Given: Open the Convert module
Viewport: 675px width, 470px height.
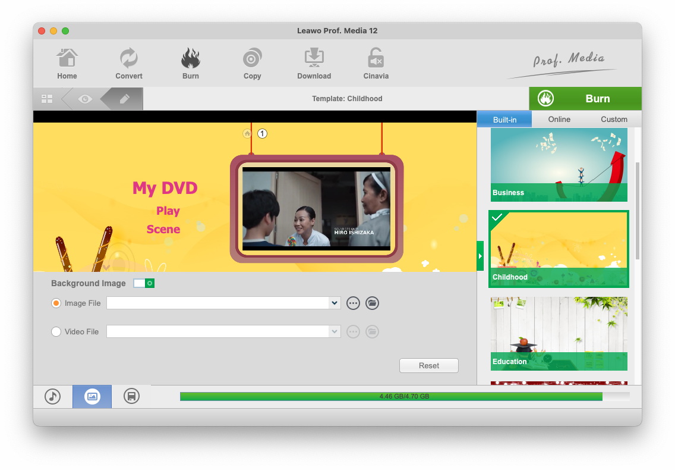Looking at the screenshot, I should [129, 64].
